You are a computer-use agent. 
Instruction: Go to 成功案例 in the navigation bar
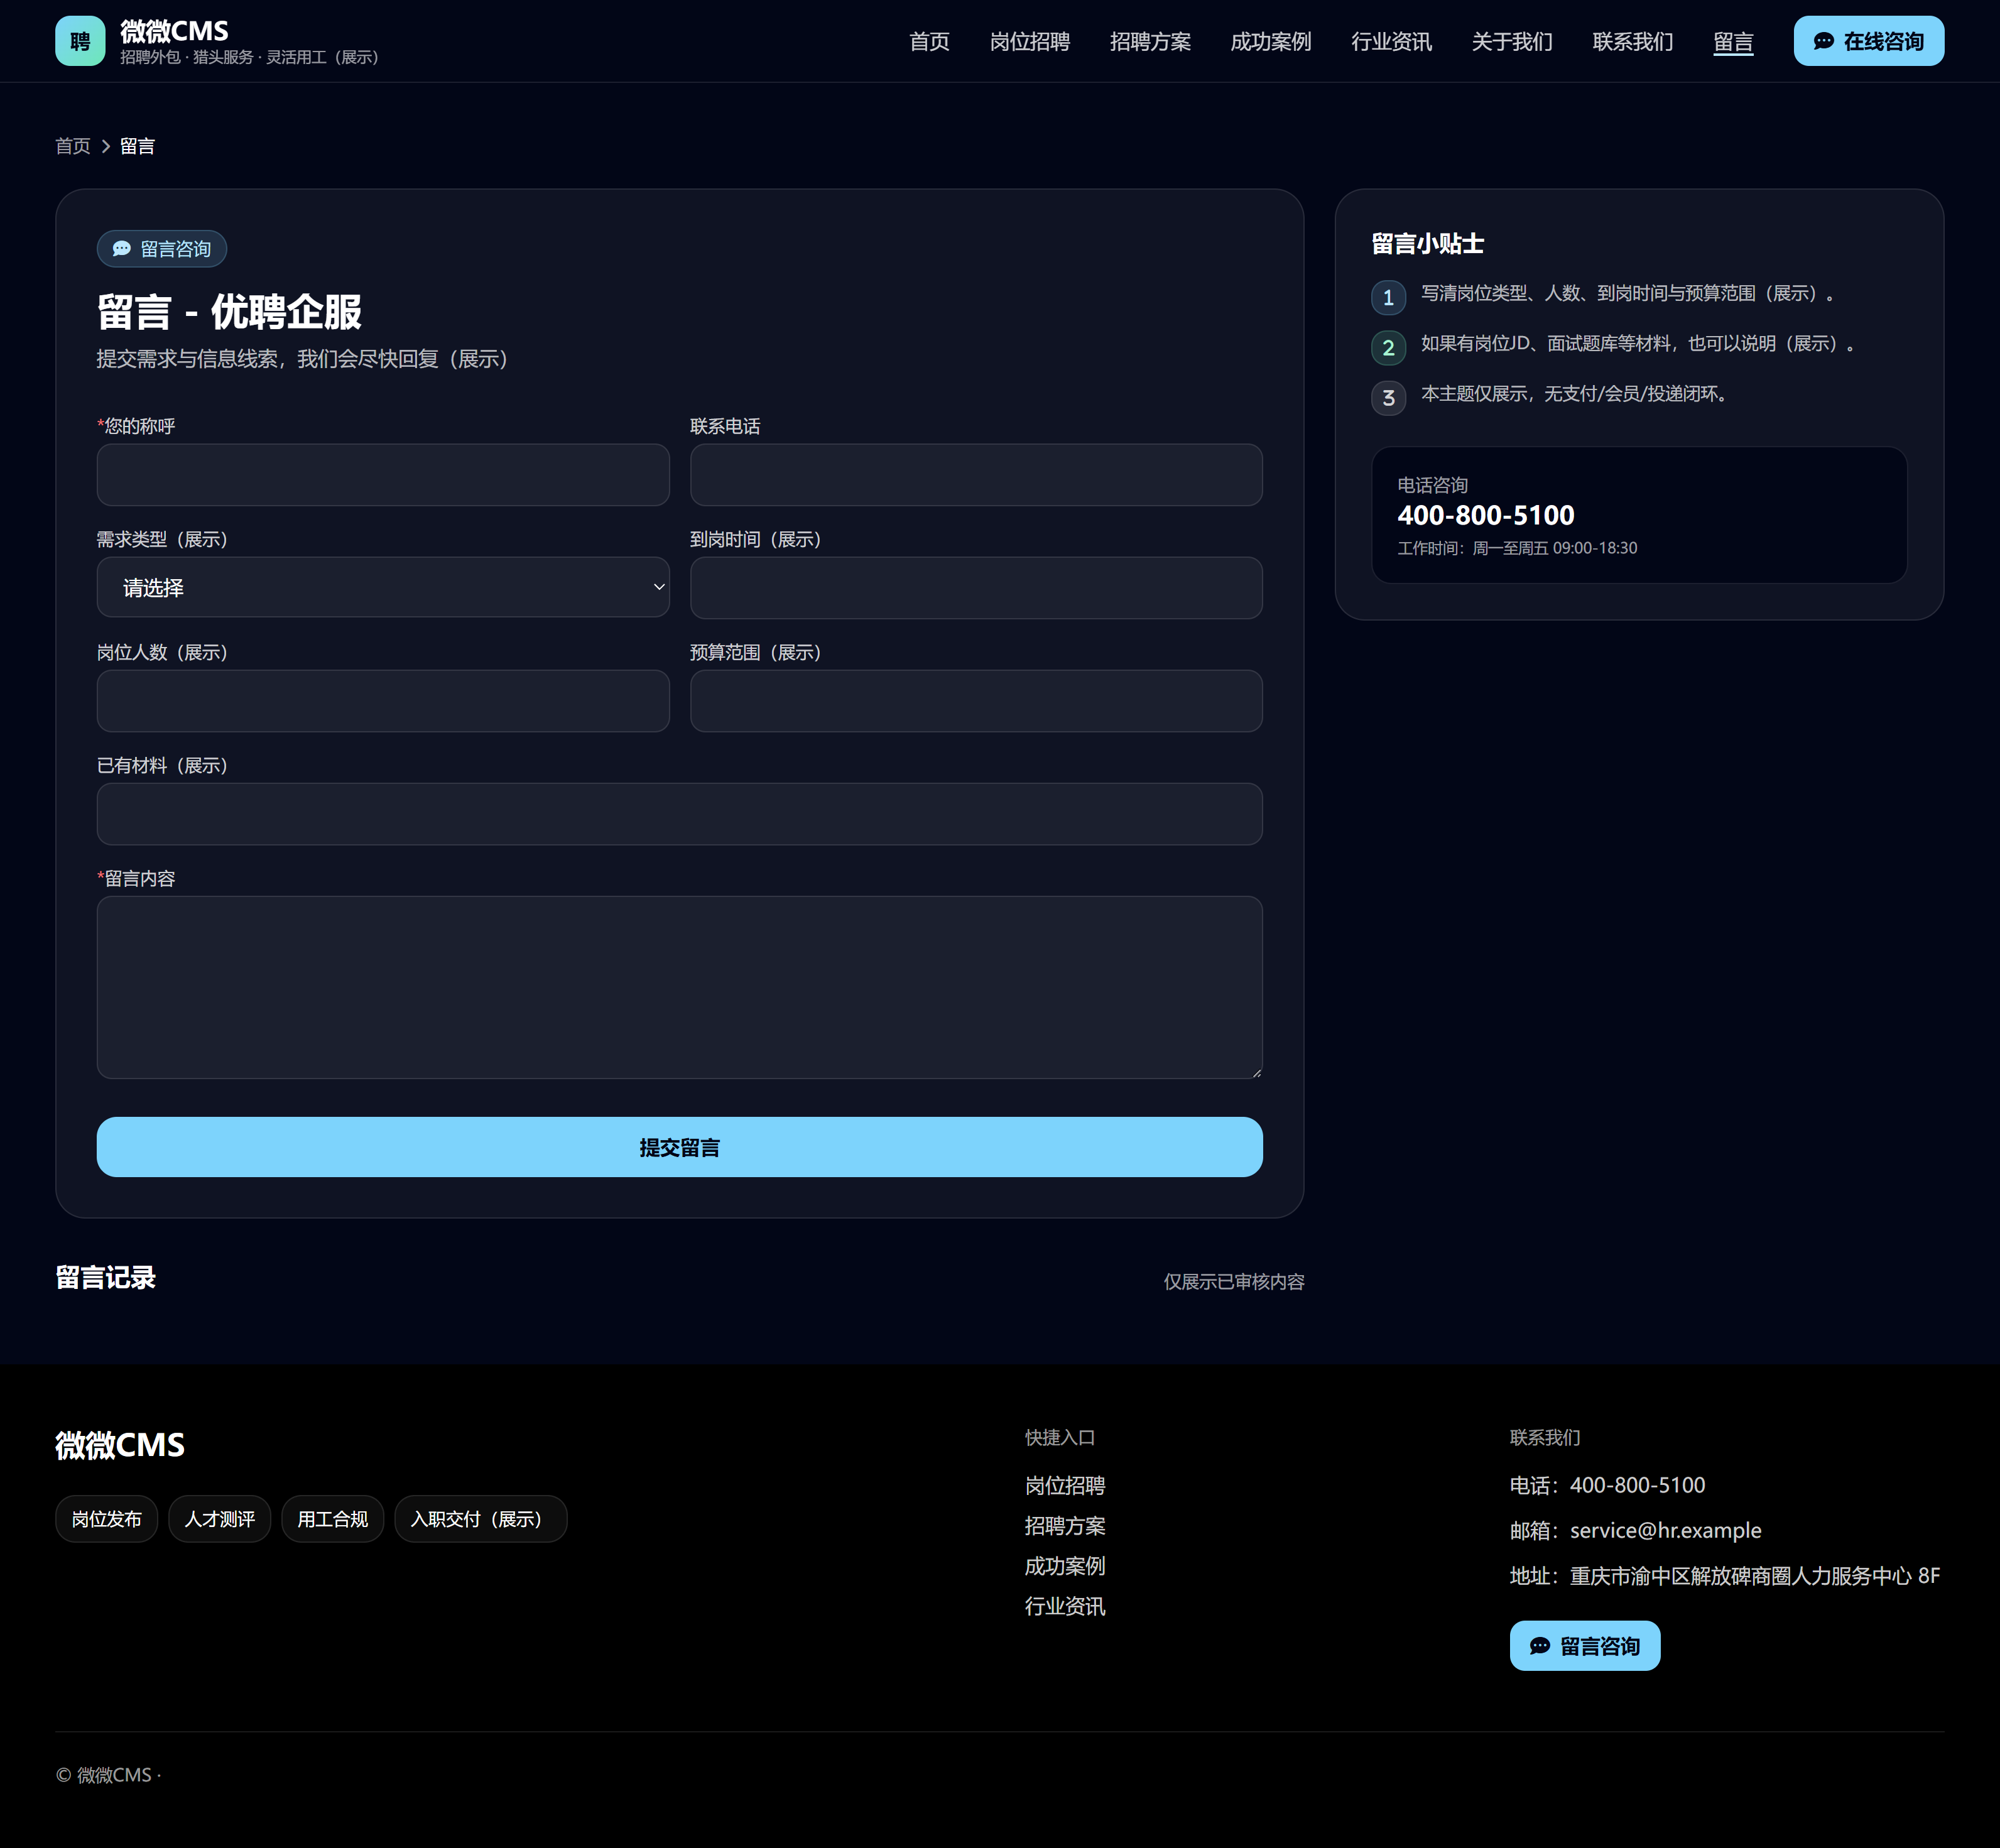1270,42
